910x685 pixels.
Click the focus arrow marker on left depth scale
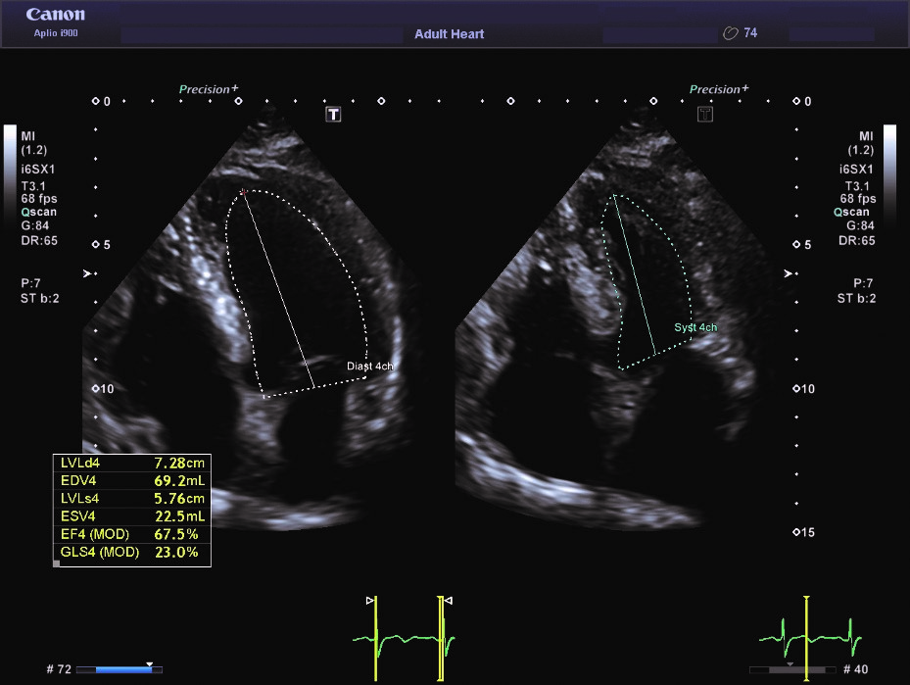point(89,273)
